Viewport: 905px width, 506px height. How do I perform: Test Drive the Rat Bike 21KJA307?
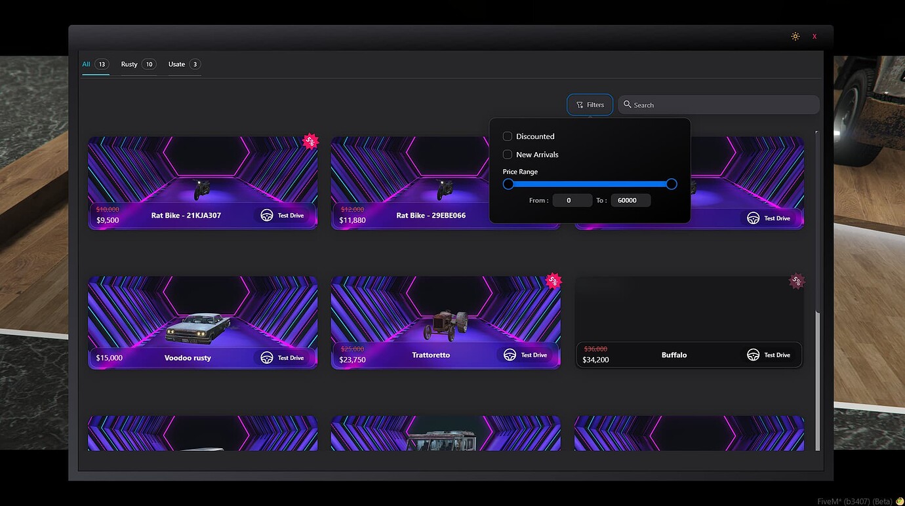click(283, 215)
